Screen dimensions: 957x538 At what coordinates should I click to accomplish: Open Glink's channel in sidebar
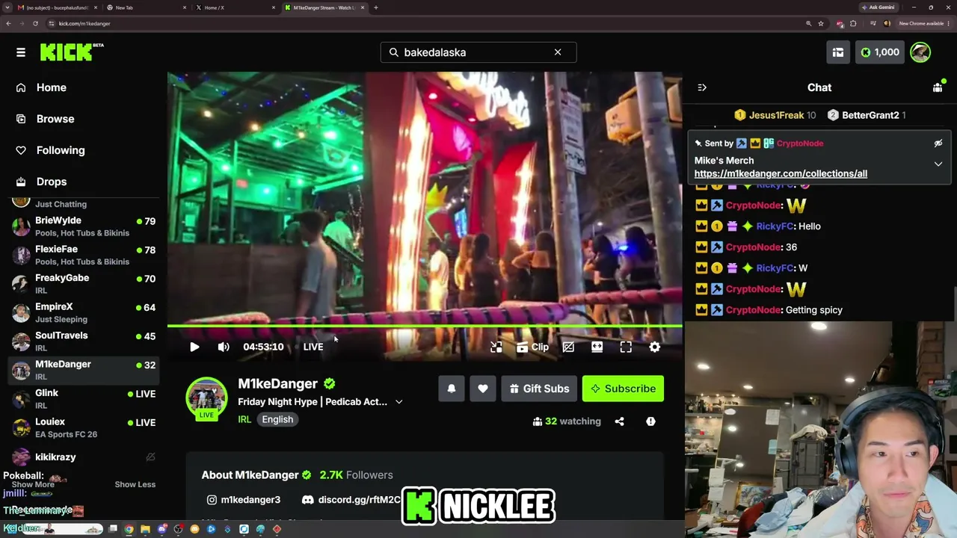(84, 399)
